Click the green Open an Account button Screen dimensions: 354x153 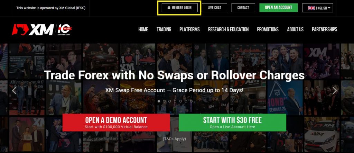coord(279,8)
